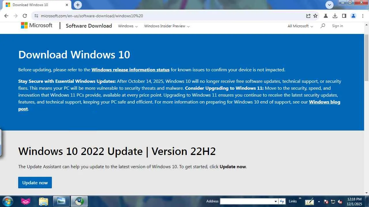369x207 pixels.
Task: Open the Windows Start menu
Action: click(8, 201)
